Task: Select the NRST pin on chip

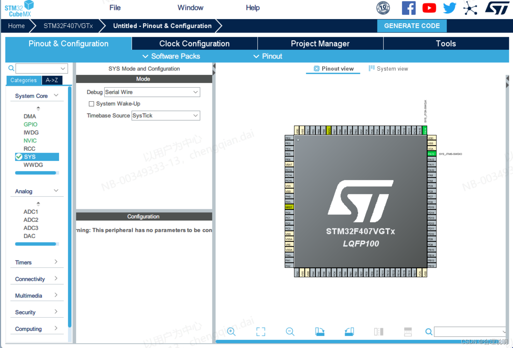Action: point(289,207)
